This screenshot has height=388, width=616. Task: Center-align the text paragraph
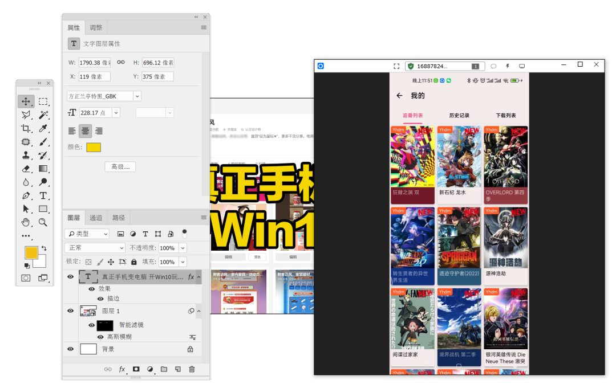tap(85, 131)
